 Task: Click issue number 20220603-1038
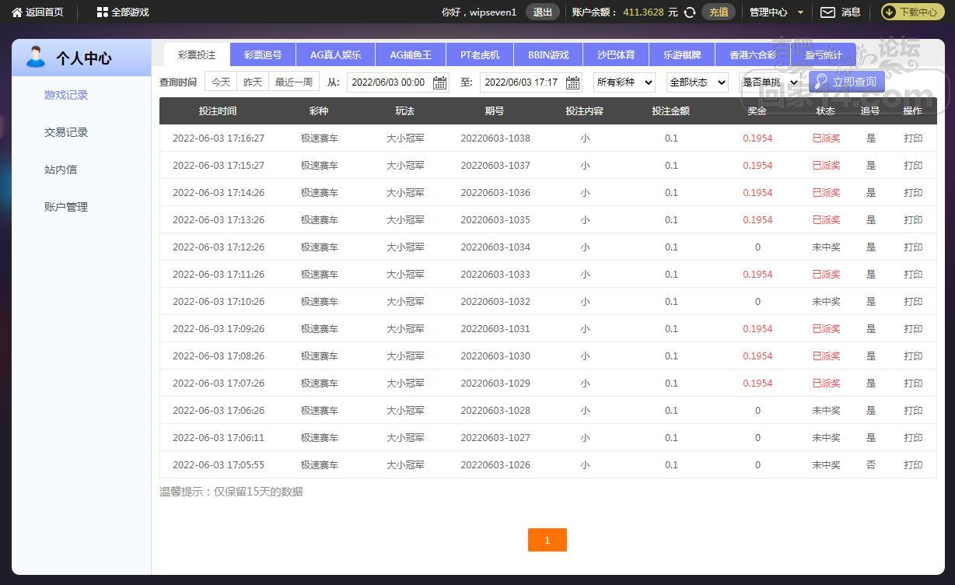(495, 138)
